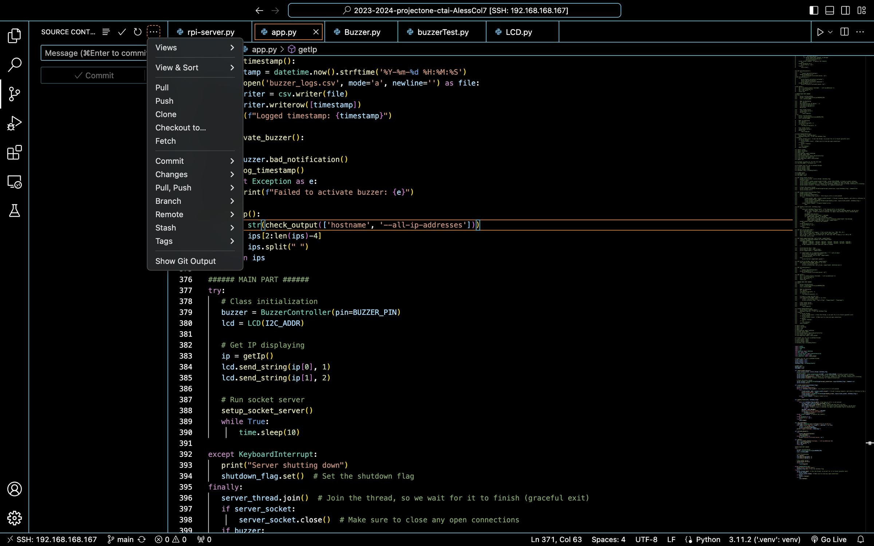The image size is (874, 546).
Task: Open the Search view in activity bar
Action: [x=15, y=64]
